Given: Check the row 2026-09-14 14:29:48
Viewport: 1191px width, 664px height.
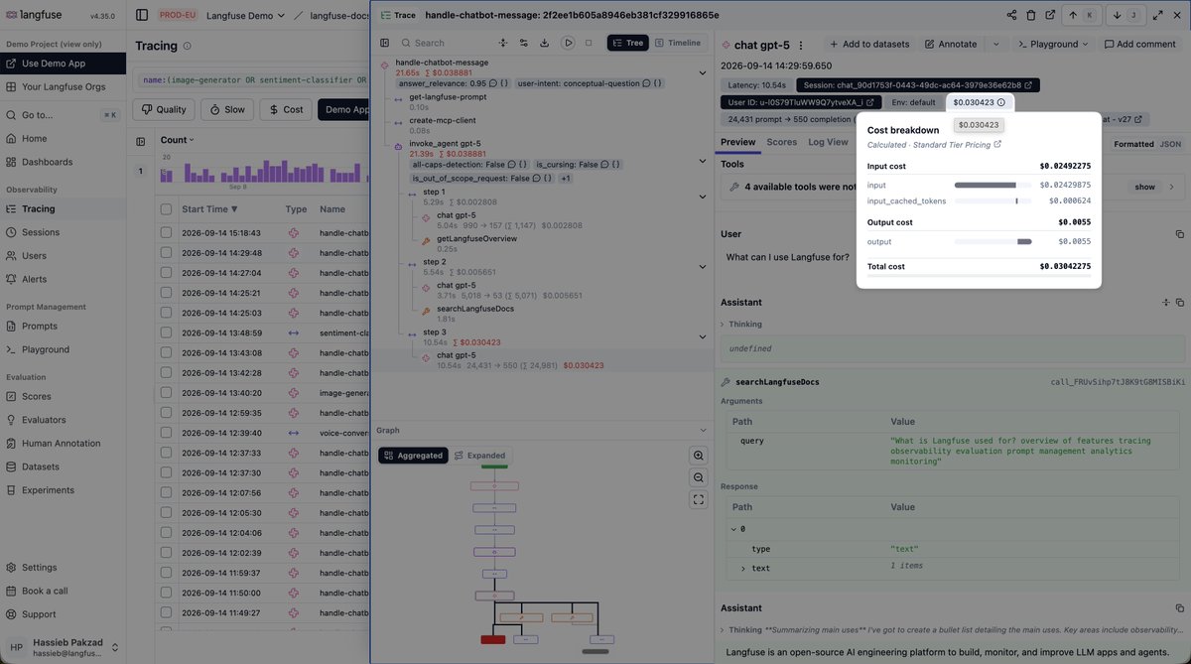Looking at the screenshot, I should [166, 253].
